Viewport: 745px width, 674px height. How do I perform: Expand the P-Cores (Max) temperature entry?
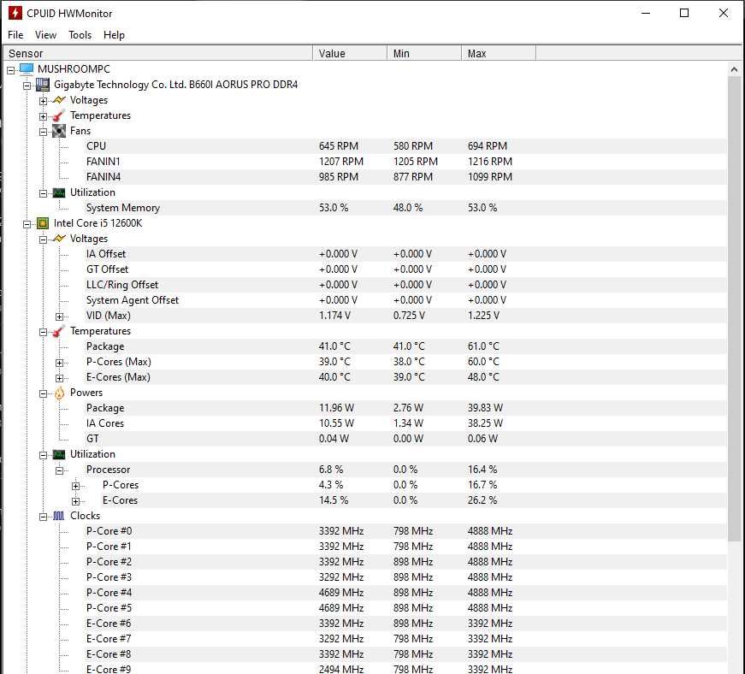tap(59, 363)
